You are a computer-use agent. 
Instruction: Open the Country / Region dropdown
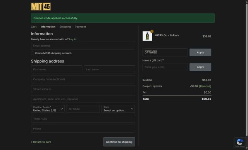48,109
